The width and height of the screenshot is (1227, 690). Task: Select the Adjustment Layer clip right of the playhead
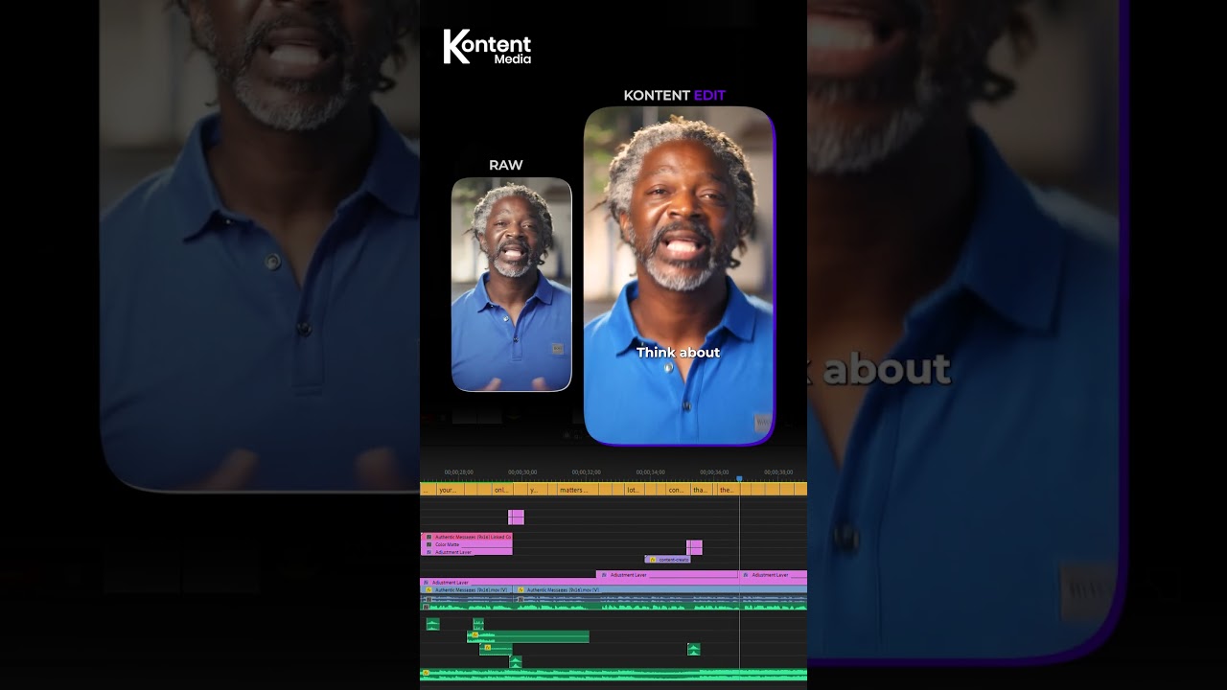[x=774, y=575]
